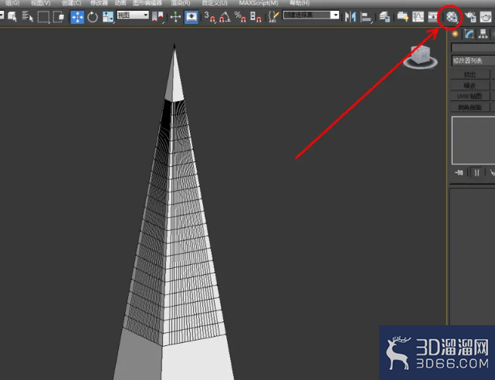495x380 pixels.
Task: Open reference coordinate system dropdown 视图
Action: pos(133,15)
